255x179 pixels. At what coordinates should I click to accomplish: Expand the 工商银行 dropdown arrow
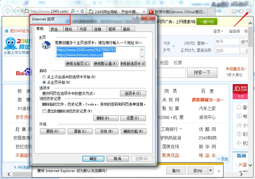coord(181,129)
